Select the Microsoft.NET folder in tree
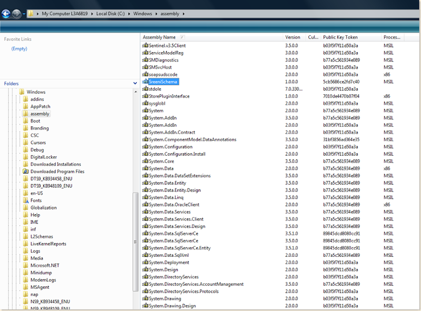This screenshot has width=421, height=311. [44, 266]
